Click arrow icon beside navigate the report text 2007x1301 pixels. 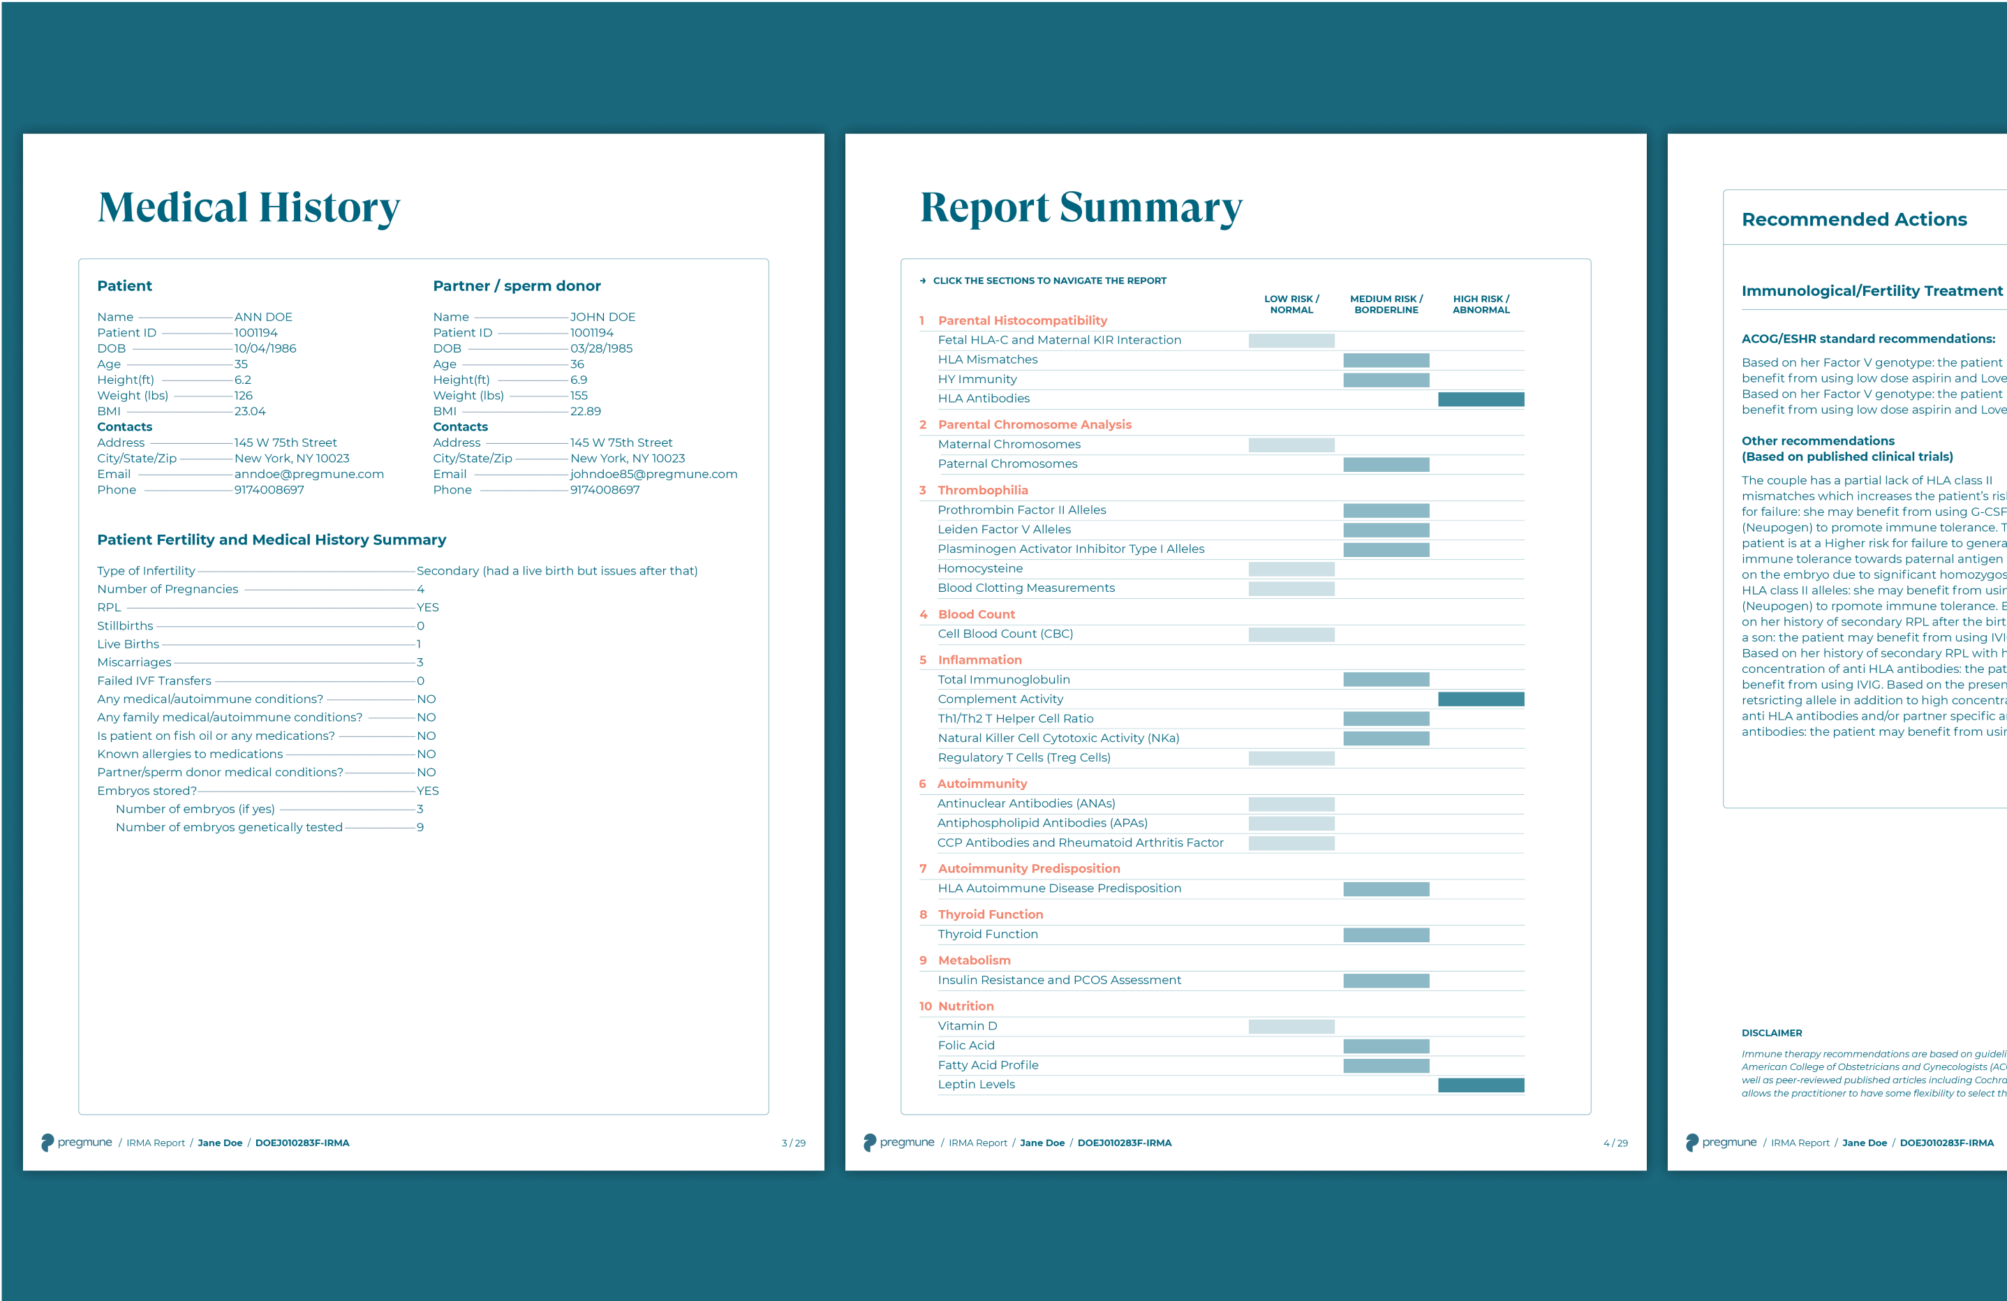[x=923, y=281]
